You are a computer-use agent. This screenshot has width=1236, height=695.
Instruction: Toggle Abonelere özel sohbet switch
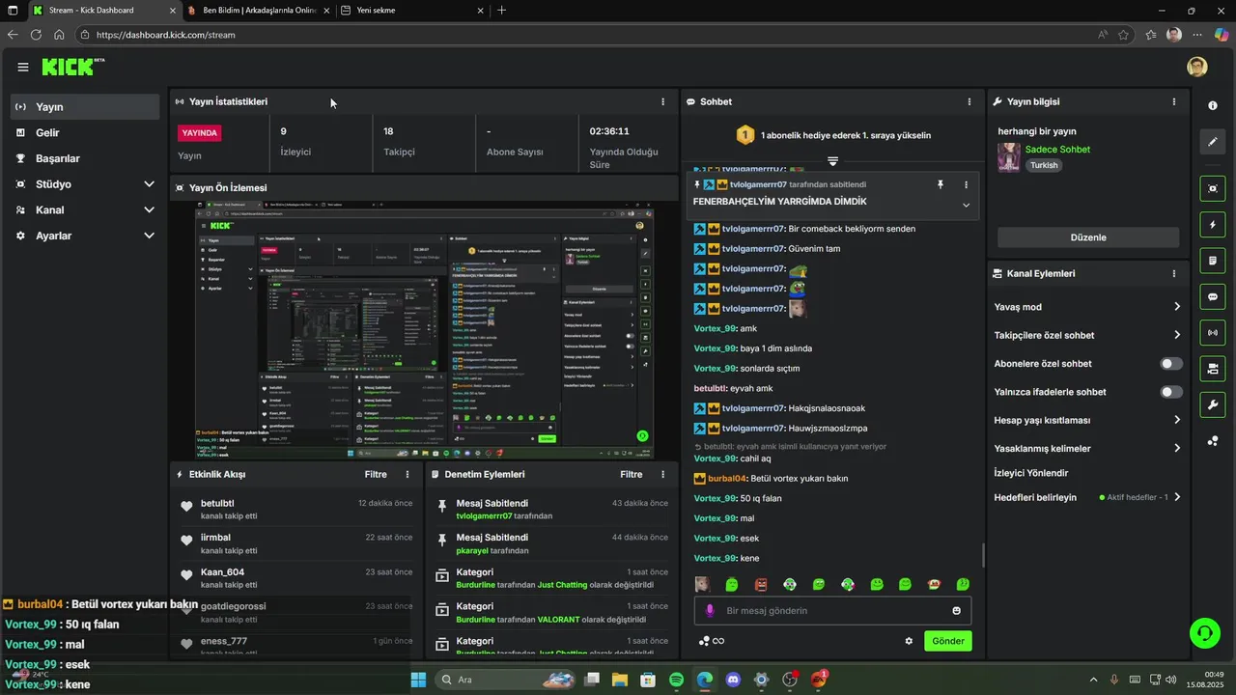click(1171, 364)
